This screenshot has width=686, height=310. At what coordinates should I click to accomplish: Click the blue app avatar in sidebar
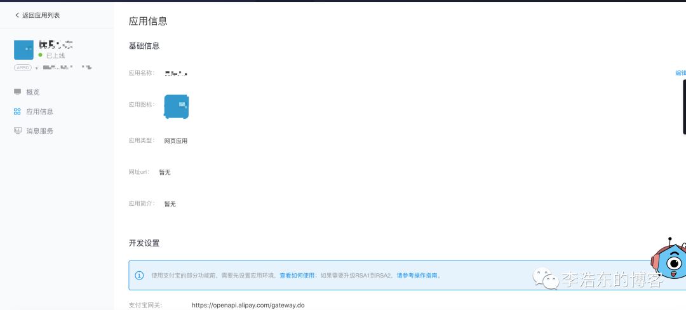tap(24, 50)
